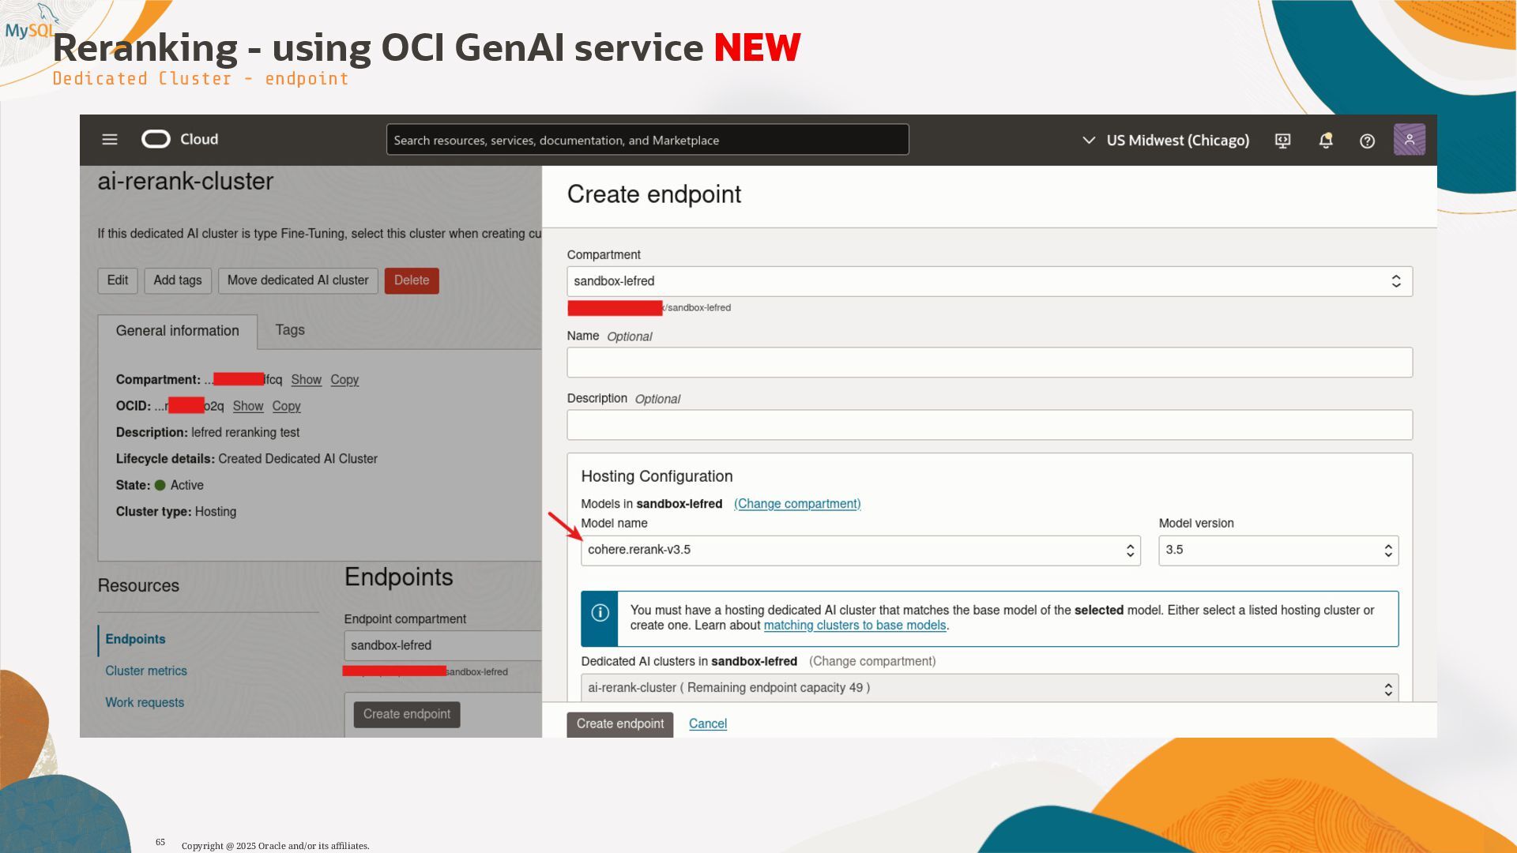Image resolution: width=1517 pixels, height=853 pixels.
Task: Focus the top search resources box
Action: tap(646, 141)
